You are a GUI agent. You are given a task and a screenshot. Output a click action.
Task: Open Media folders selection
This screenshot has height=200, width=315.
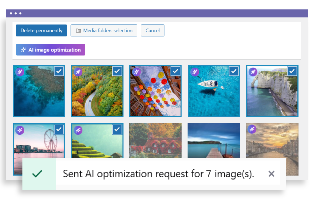[104, 30]
